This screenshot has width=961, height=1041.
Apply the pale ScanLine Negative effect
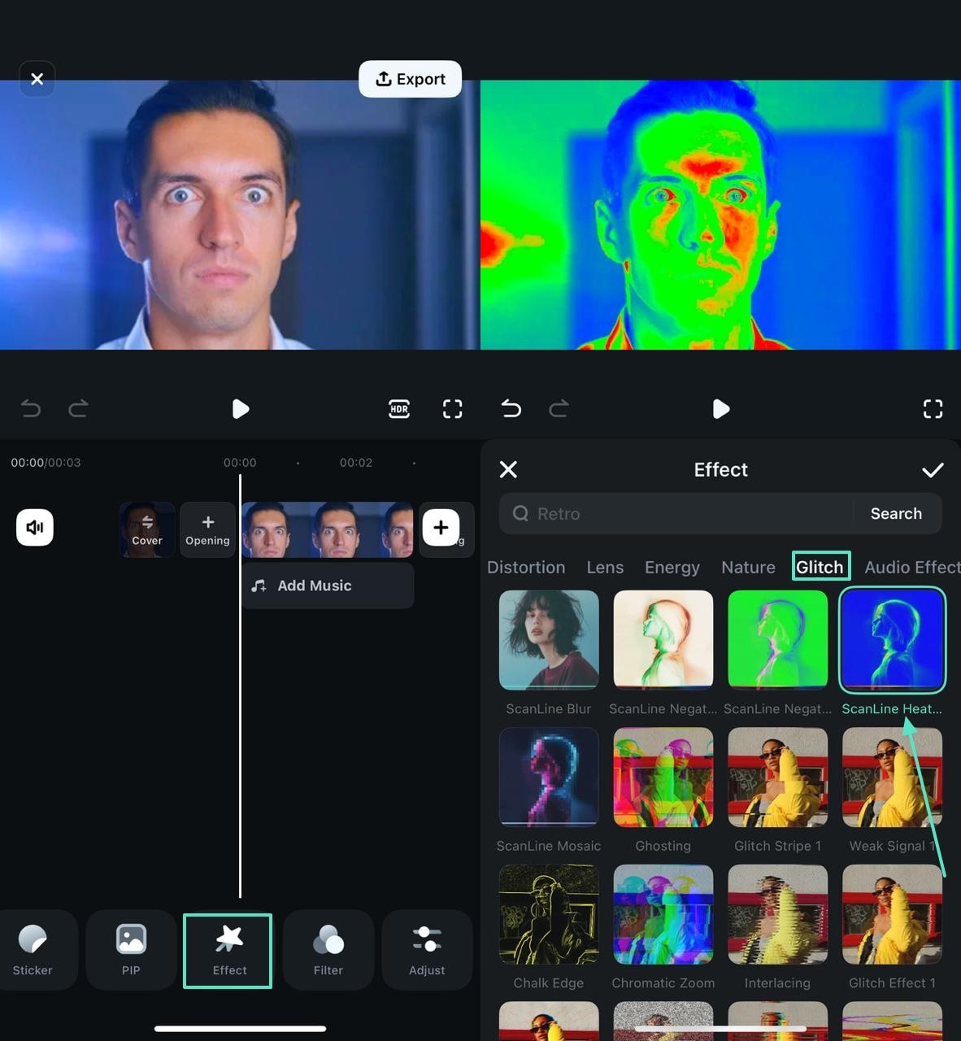pyautogui.click(x=663, y=653)
